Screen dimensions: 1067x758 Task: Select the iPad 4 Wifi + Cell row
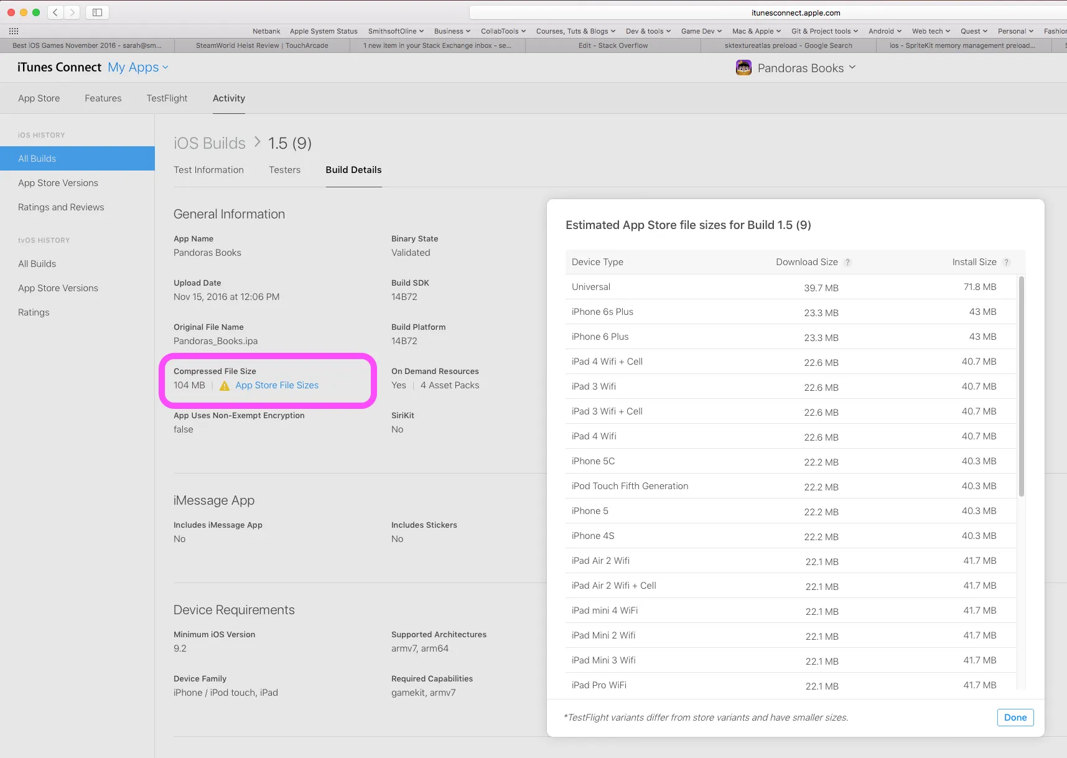click(791, 362)
